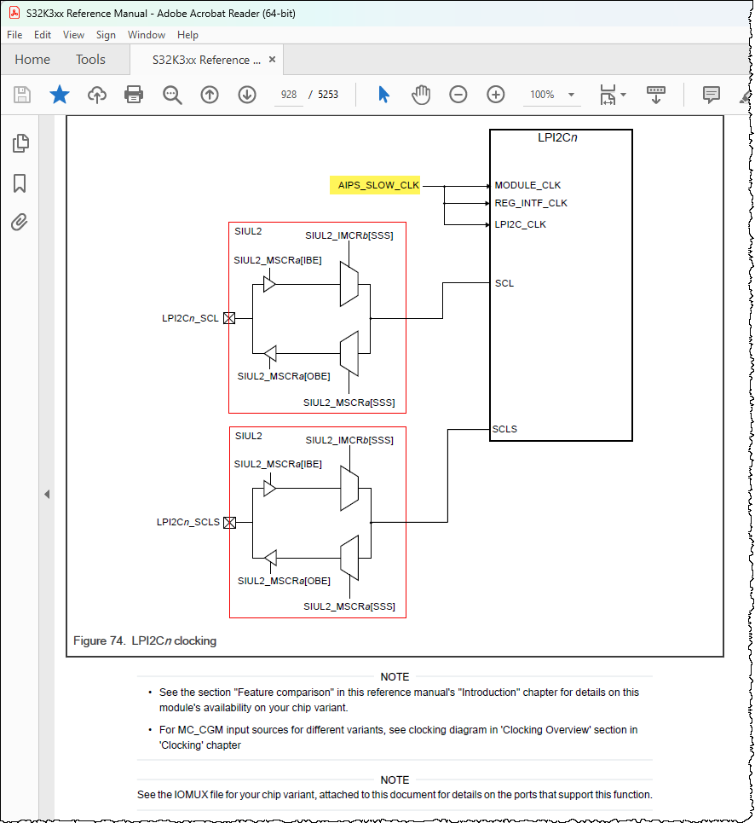Image resolution: width=755 pixels, height=823 pixels.
Task: Activate the Hand tool
Action: (420, 95)
